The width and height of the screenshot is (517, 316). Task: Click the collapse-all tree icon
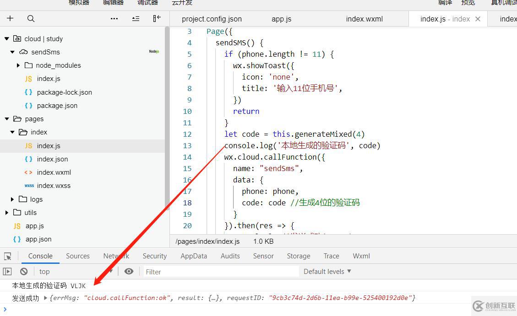pyautogui.click(x=136, y=19)
